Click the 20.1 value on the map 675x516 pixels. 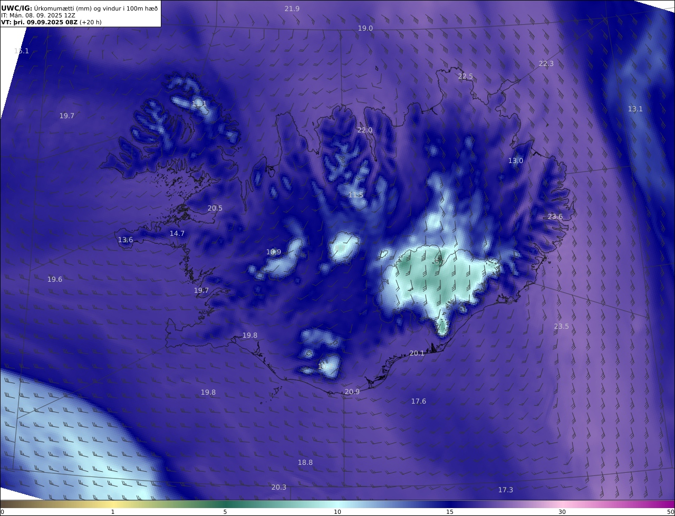[x=417, y=353]
